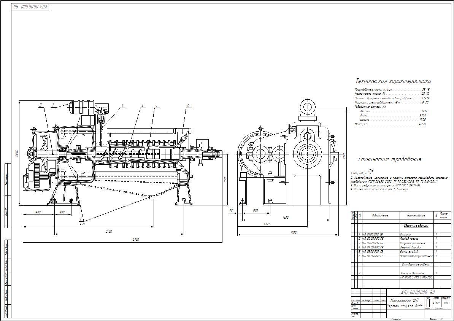This screenshot has height=321, width=454.
Task: Select the 2000 vertical height dimension
Action: pyautogui.click(x=16, y=153)
